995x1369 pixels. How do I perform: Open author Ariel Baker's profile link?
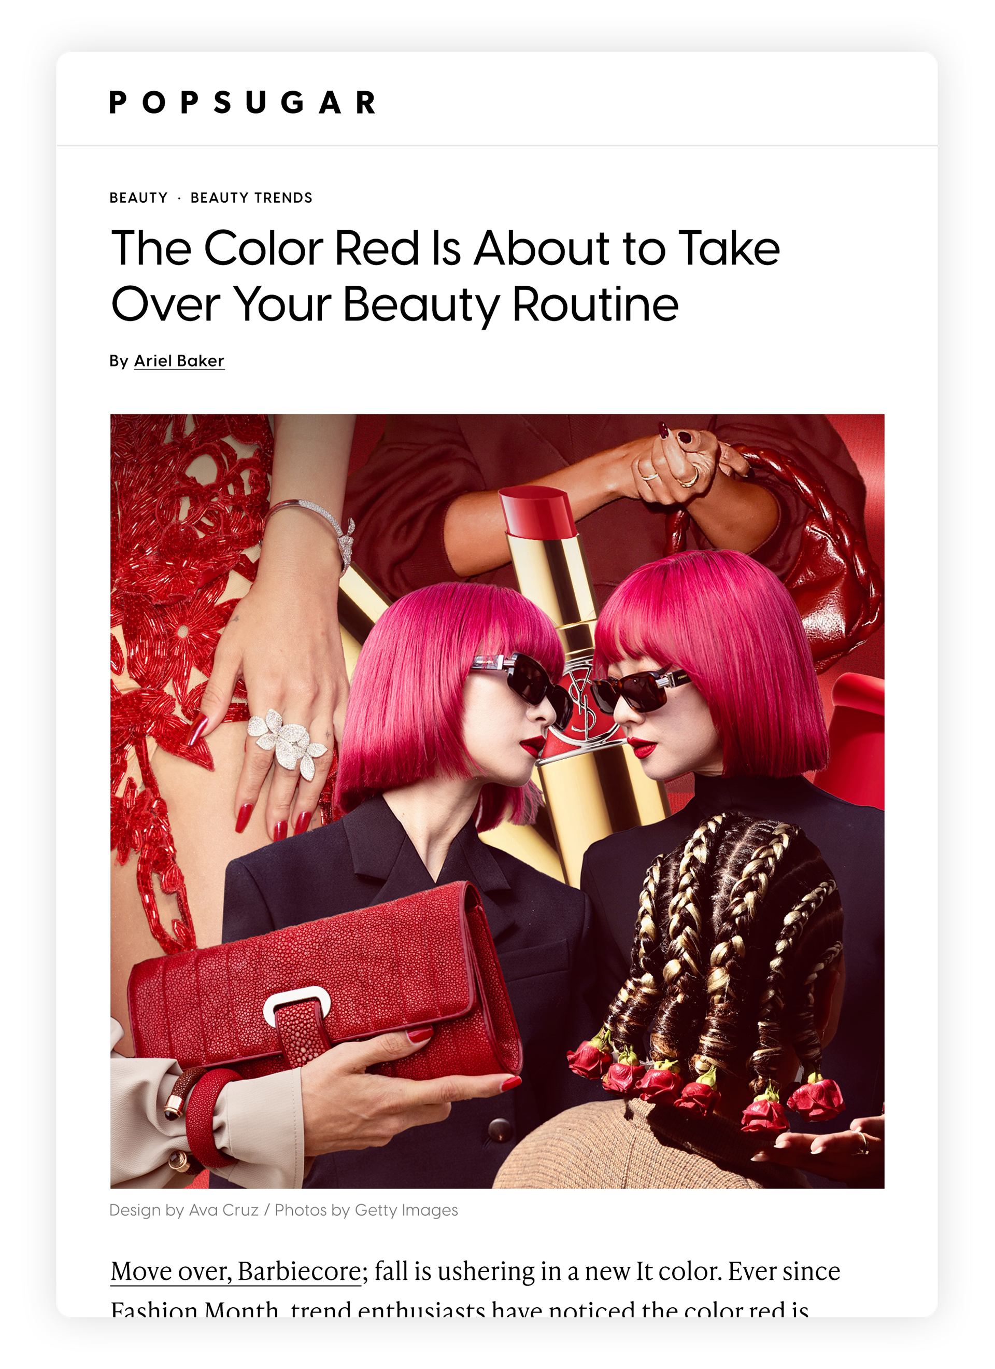click(179, 361)
